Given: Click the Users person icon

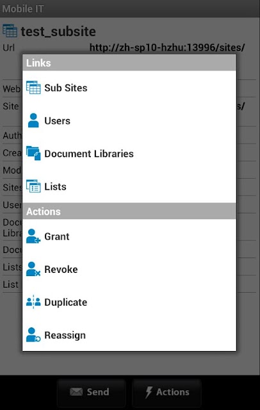Looking at the screenshot, I should pyautogui.click(x=33, y=120).
